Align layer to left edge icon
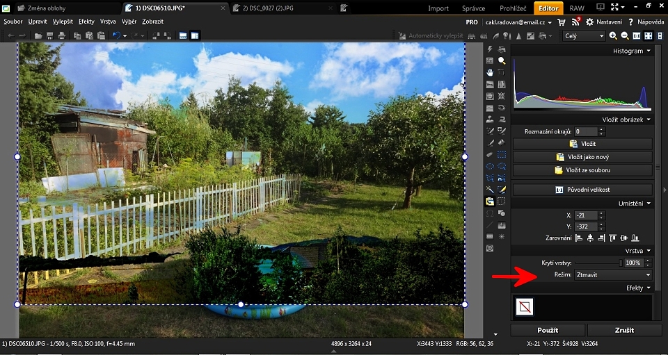668x355 pixels. point(578,238)
